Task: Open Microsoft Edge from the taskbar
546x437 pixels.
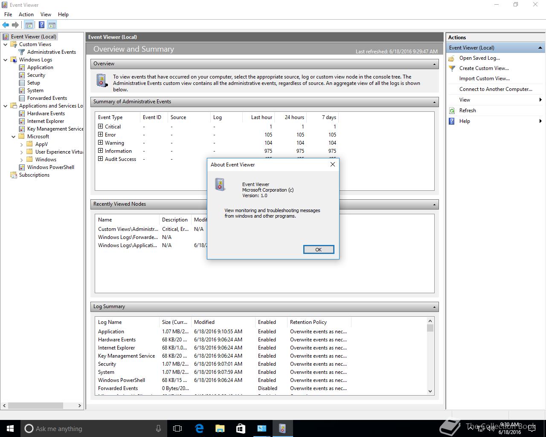Action: [x=199, y=428]
